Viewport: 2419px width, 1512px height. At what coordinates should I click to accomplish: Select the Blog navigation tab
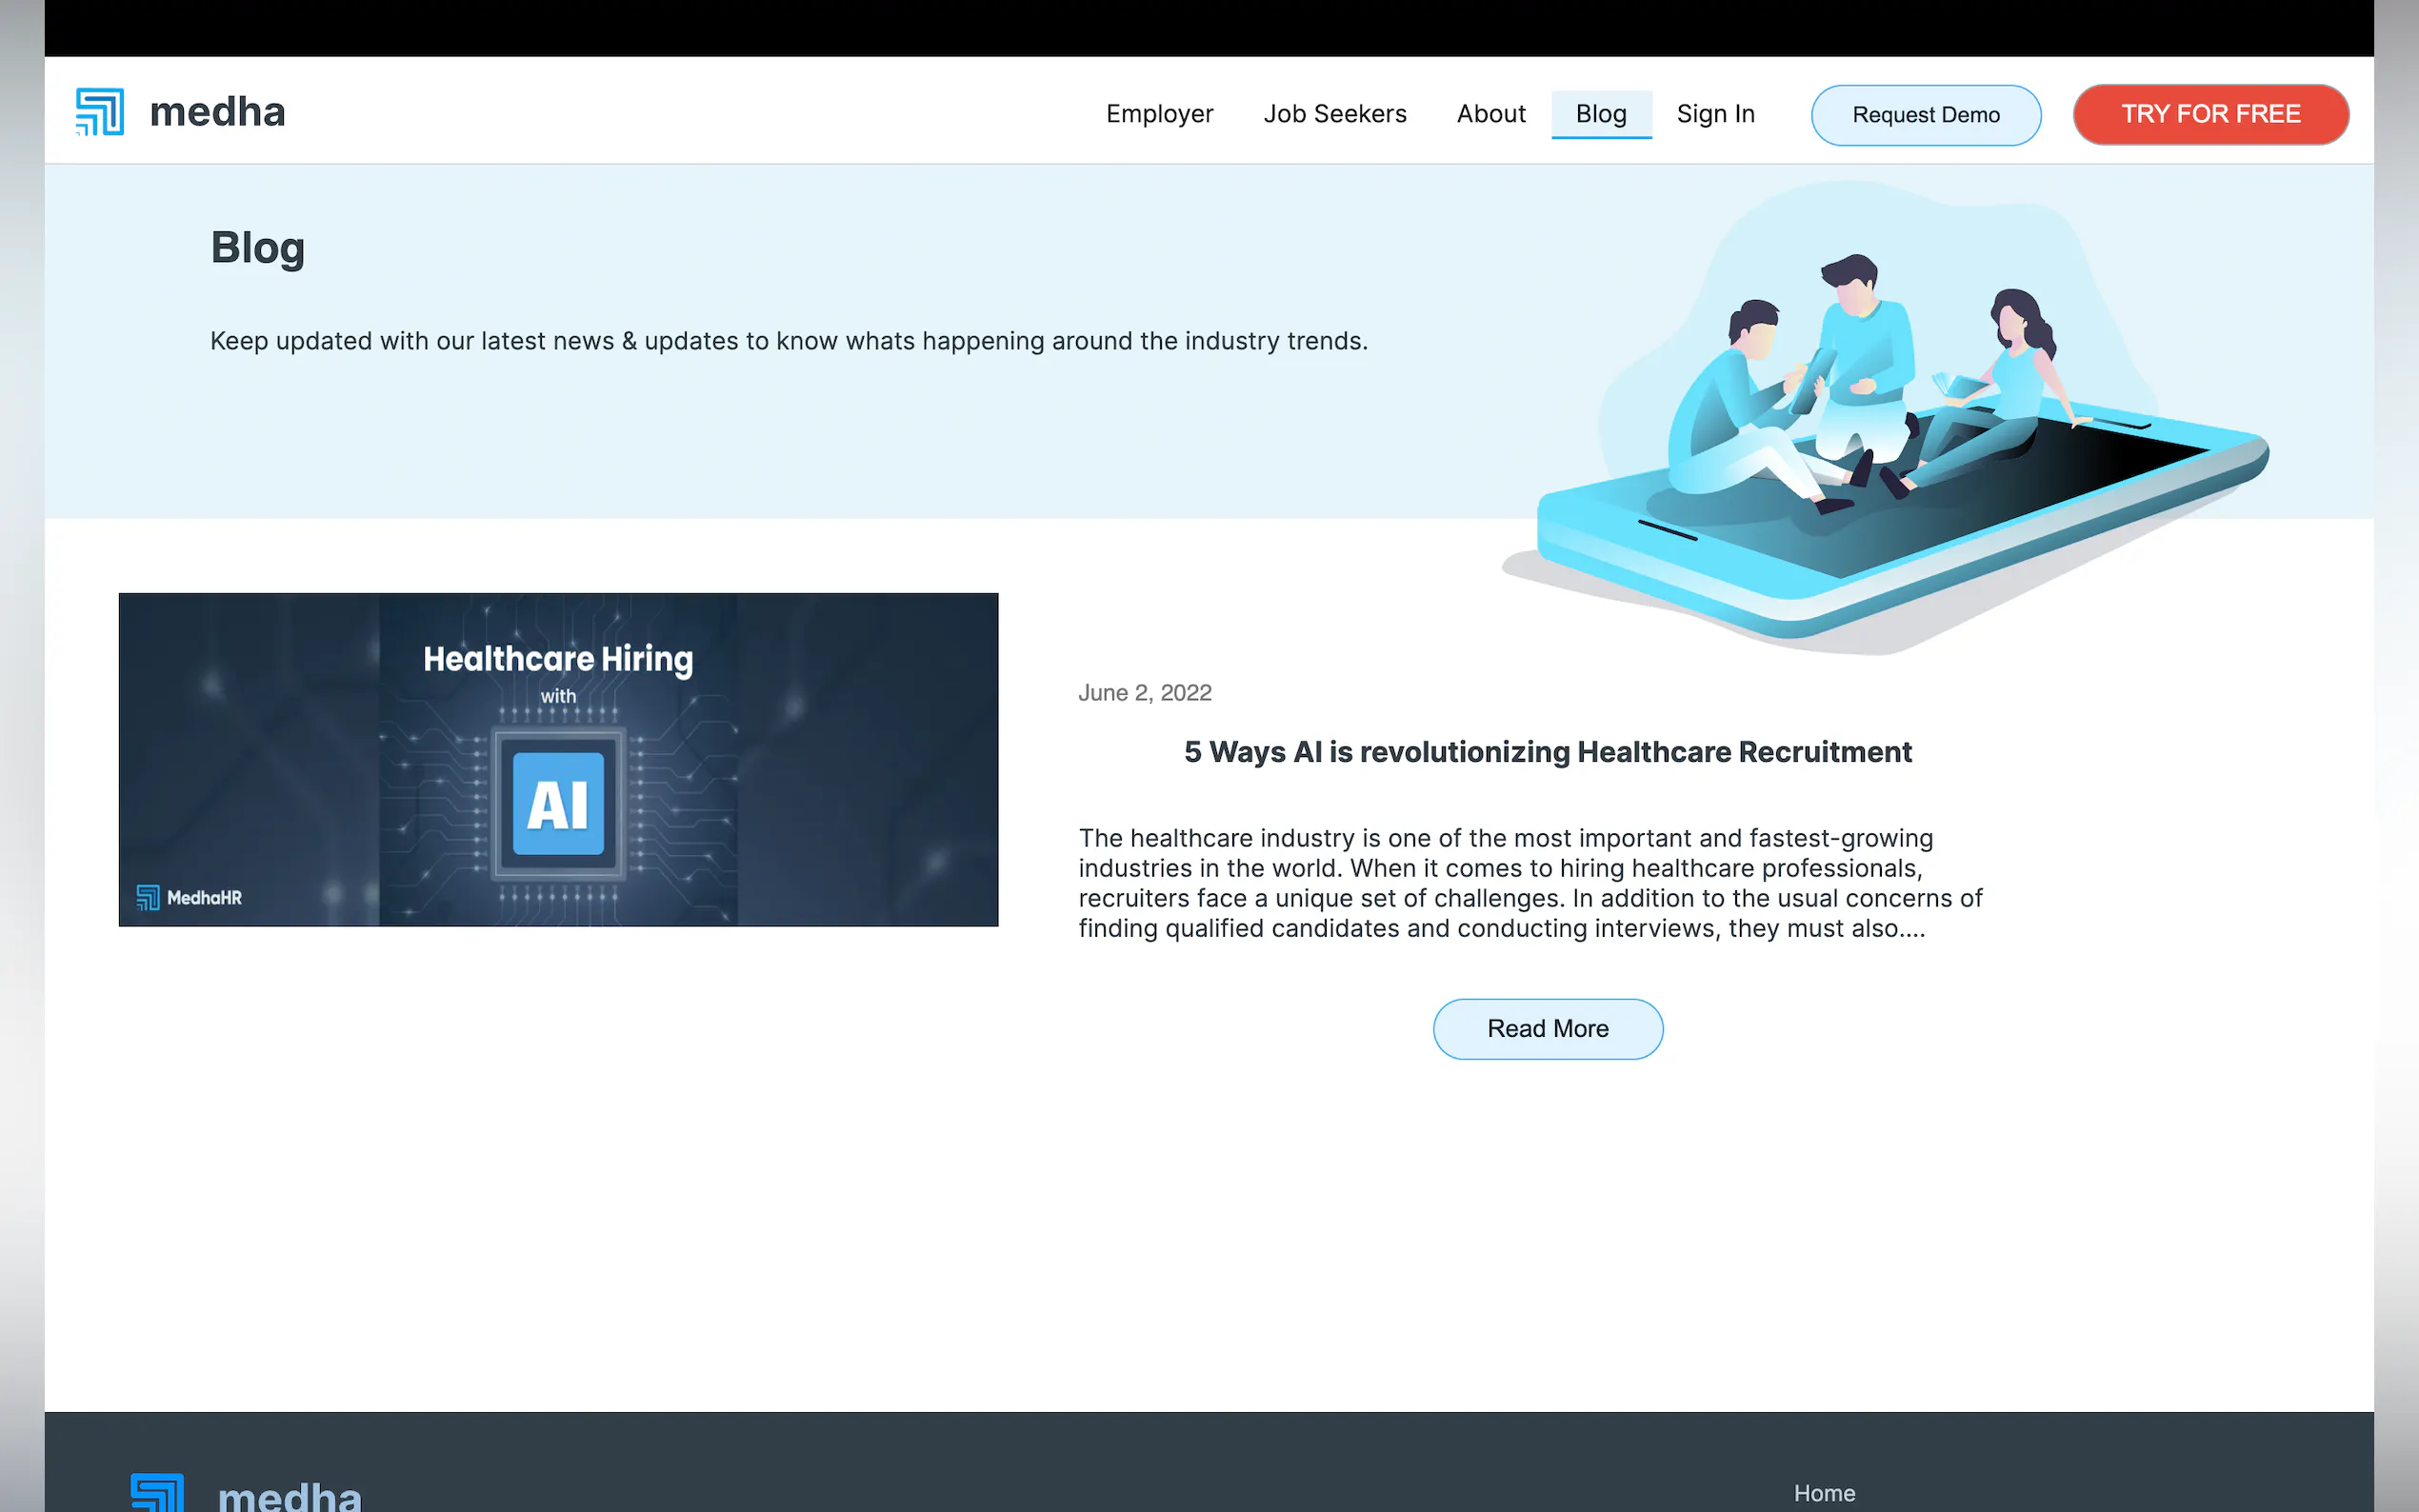pyautogui.click(x=1600, y=114)
